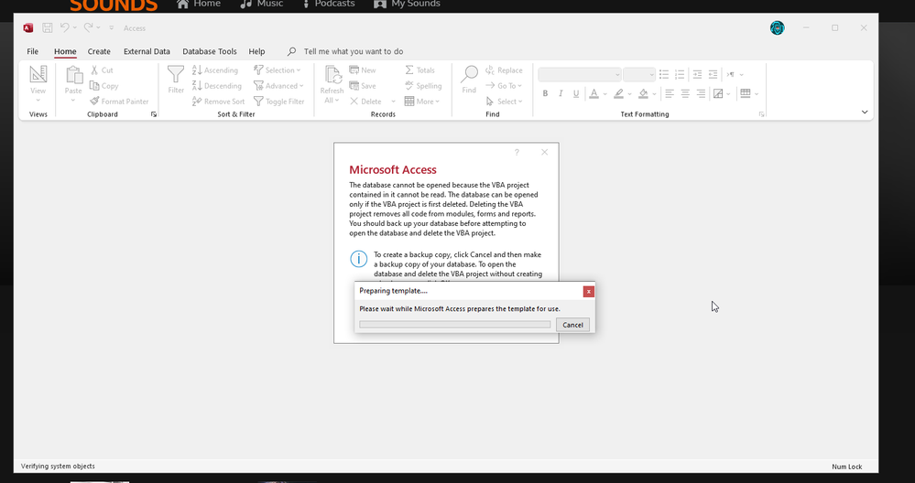Click the Refresh All button
This screenshot has height=483, width=915.
pyautogui.click(x=332, y=84)
